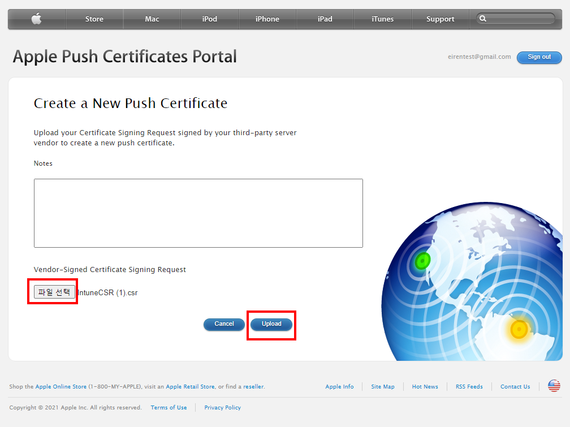Open the iPod menu item
Image resolution: width=570 pixels, height=427 pixels.
click(209, 19)
